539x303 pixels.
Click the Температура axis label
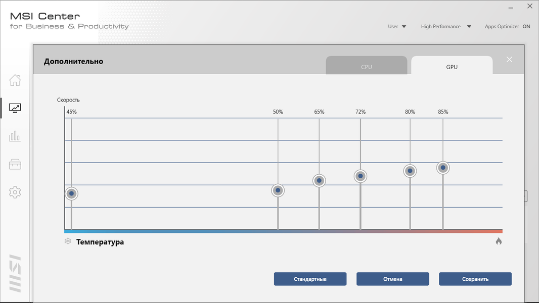100,242
